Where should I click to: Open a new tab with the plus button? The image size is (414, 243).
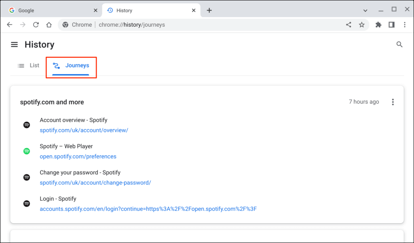click(209, 10)
